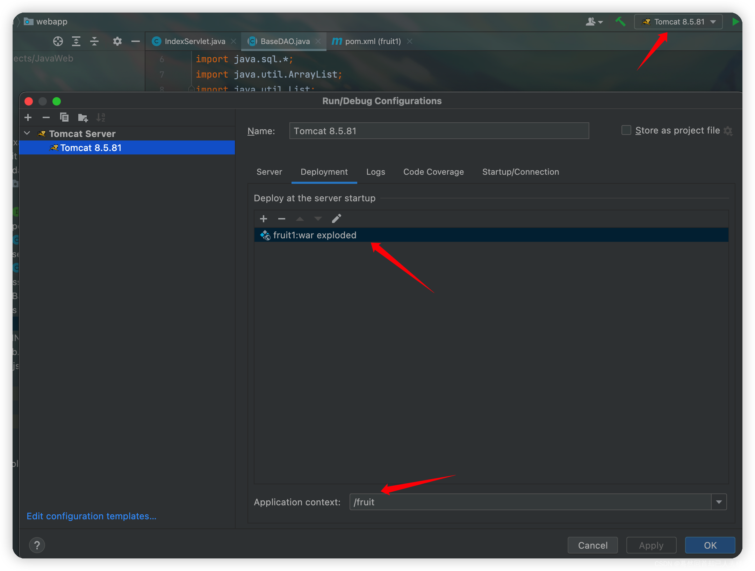Click the edit artifact pencil icon

tap(337, 218)
